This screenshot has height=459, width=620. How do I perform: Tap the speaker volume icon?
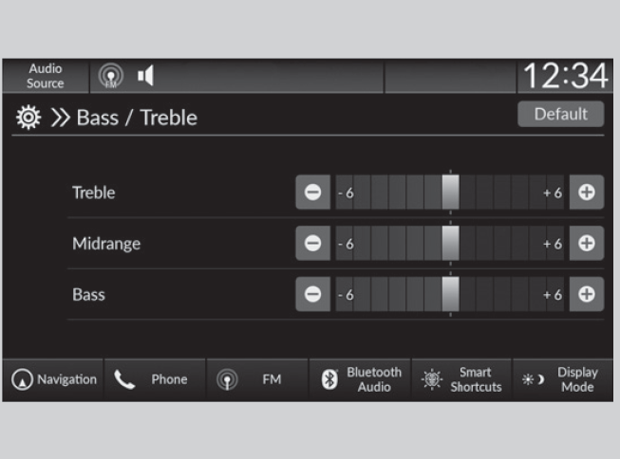[x=145, y=76]
